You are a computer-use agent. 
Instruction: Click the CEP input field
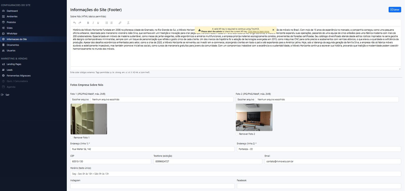pos(111,161)
